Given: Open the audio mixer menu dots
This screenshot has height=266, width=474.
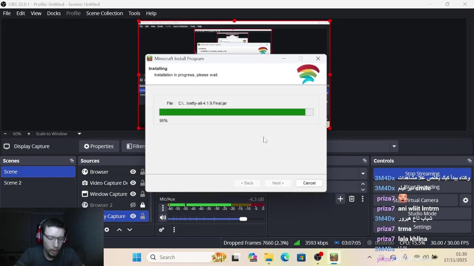Looking at the screenshot, I should tap(174, 230).
